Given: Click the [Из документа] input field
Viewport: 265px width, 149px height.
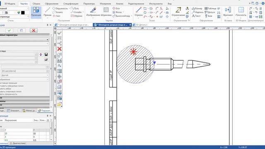Looking at the screenshot, I should pyautogui.click(x=23, y=71).
